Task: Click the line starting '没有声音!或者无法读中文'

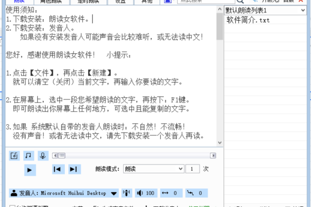Action: pyautogui.click(x=108, y=136)
